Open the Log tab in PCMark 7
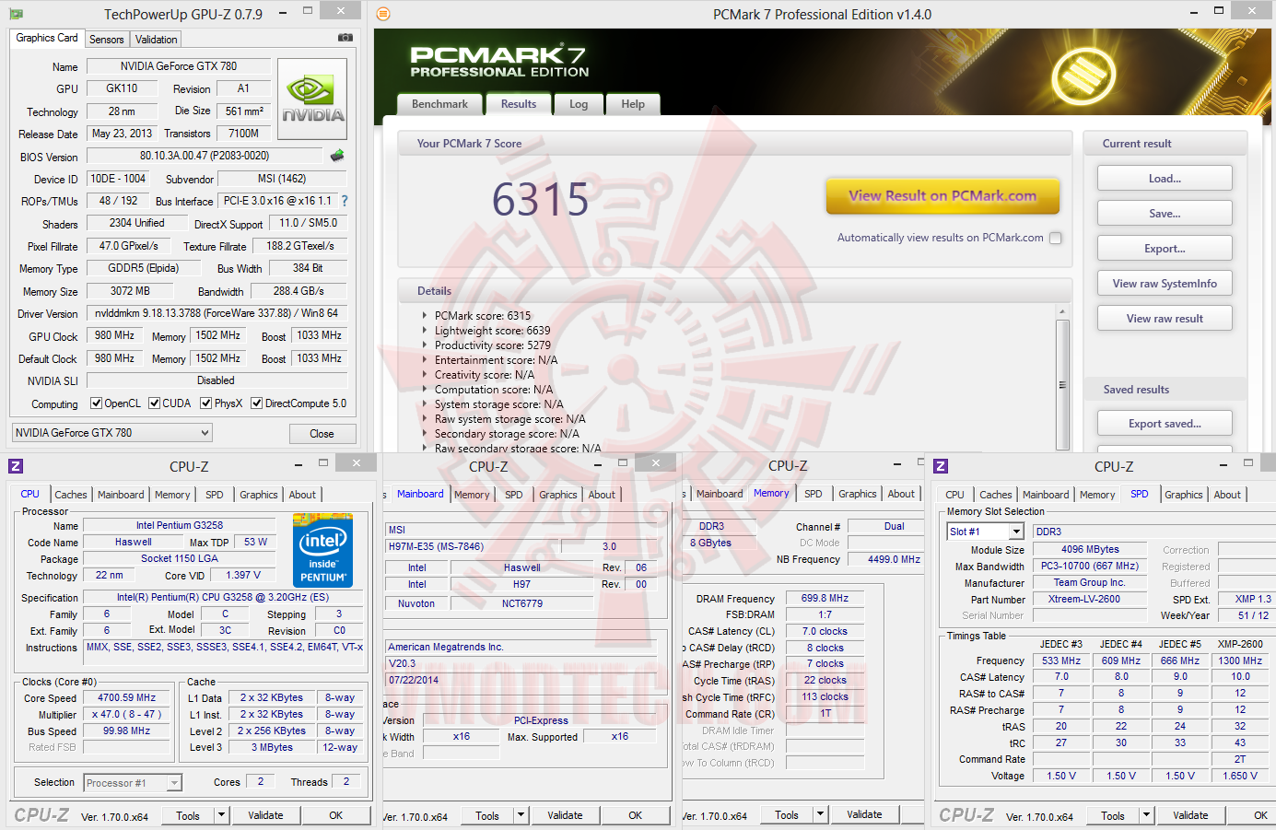Viewport: 1276px width, 830px height. click(x=579, y=104)
